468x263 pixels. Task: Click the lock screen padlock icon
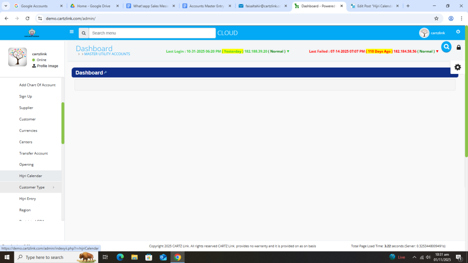click(459, 47)
